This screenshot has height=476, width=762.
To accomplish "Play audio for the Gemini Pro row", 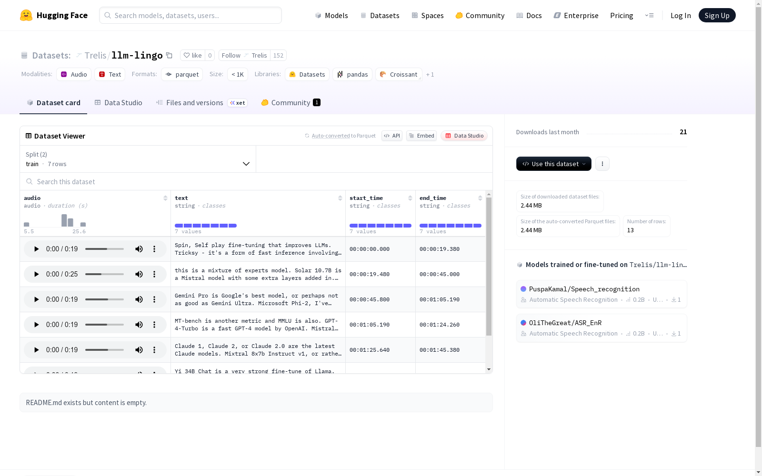I will point(36,299).
